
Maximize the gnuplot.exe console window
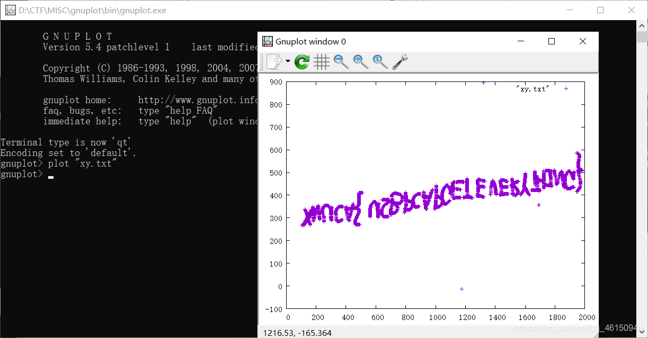coord(600,10)
